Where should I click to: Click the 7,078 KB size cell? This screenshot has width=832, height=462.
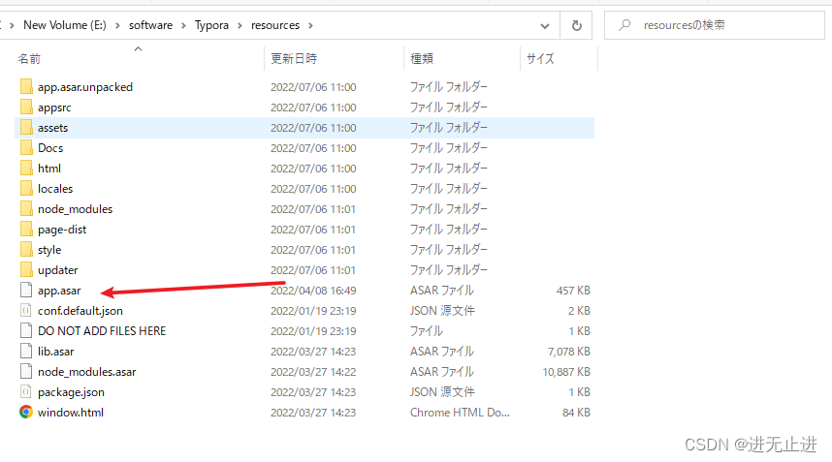point(569,352)
